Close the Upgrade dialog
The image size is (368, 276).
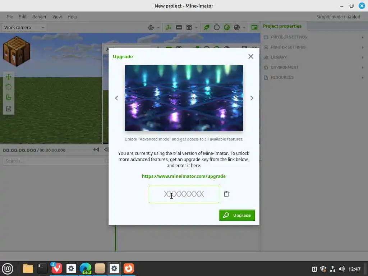[250, 56]
